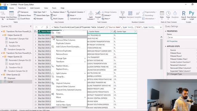Choose Duplicate Column in context menu
This screenshot has height=111, width=197.
click(69, 43)
